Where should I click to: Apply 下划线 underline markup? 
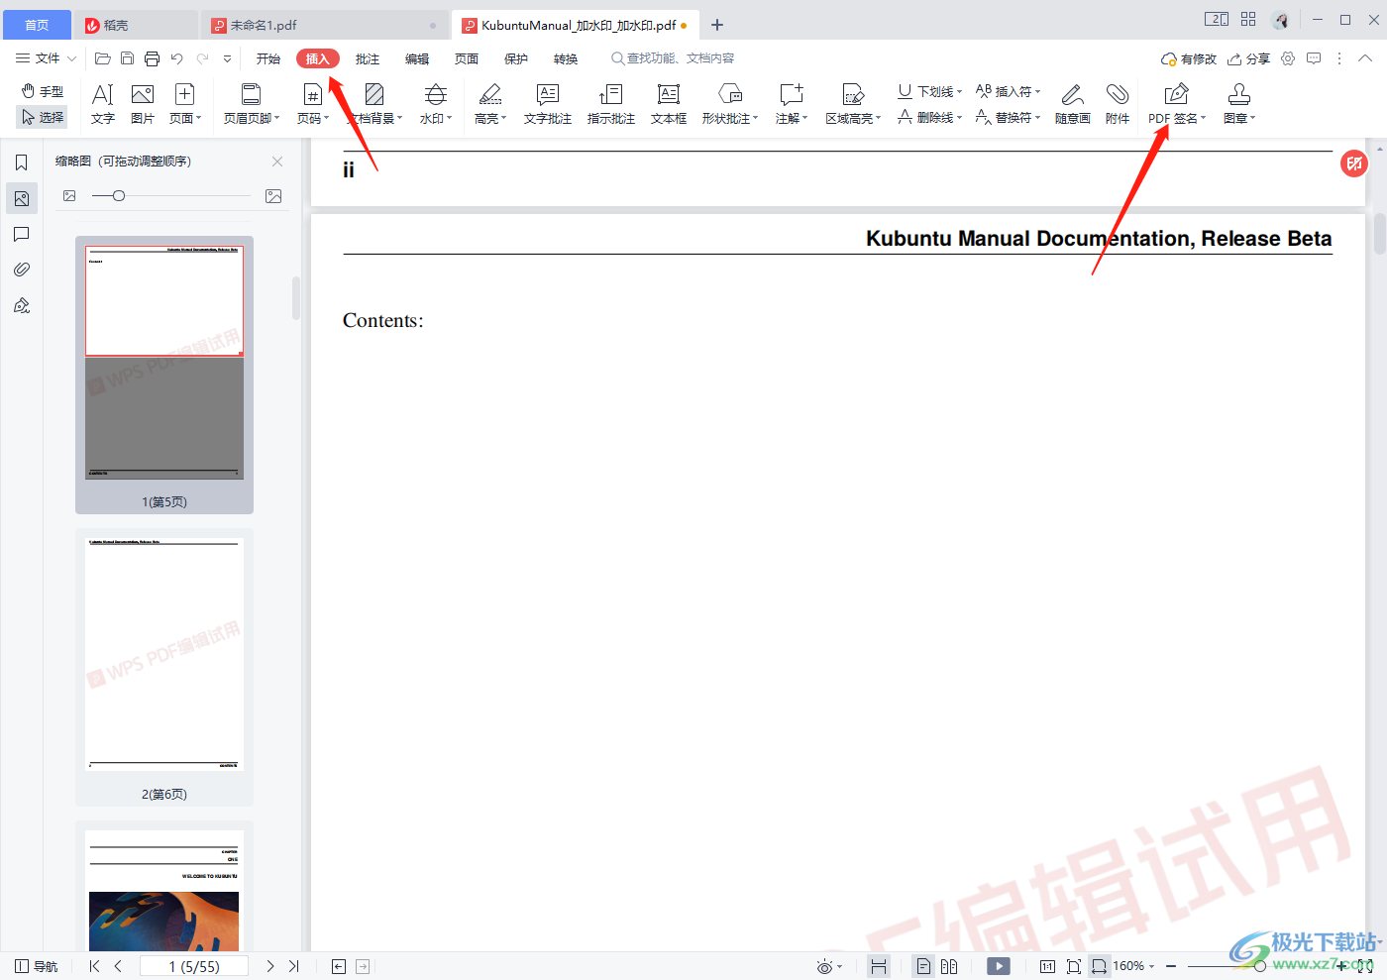click(x=929, y=91)
